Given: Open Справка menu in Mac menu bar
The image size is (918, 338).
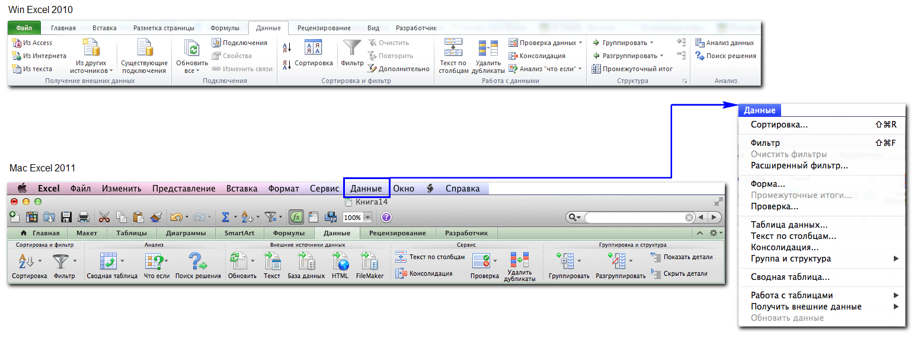Looking at the screenshot, I should click(462, 189).
